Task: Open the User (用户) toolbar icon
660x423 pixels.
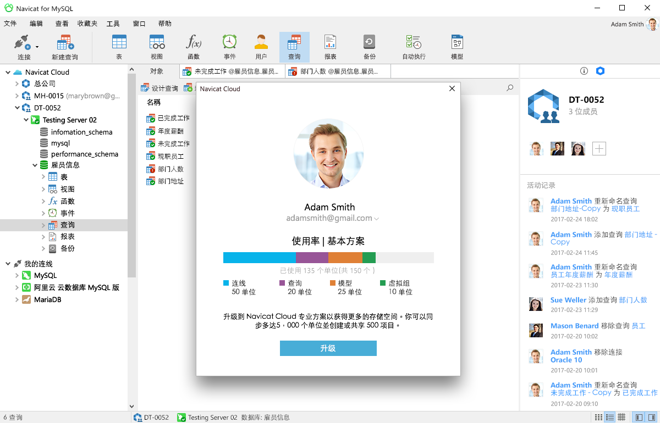Action: coord(261,43)
